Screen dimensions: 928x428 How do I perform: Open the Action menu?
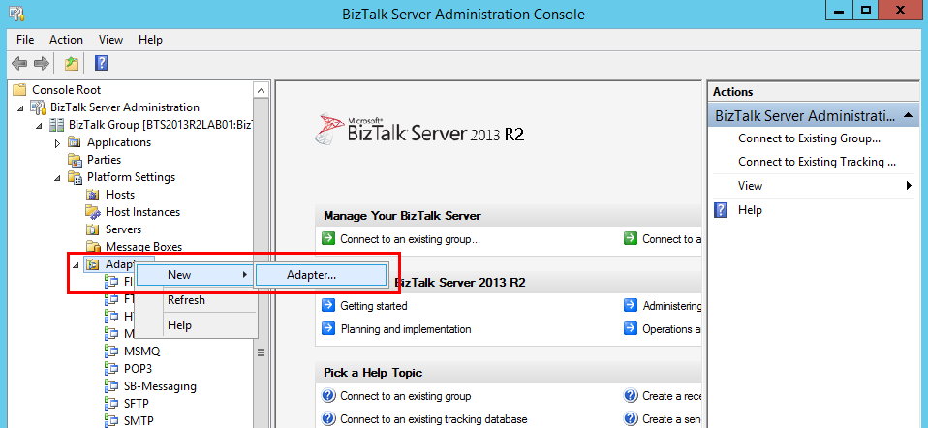click(x=66, y=40)
